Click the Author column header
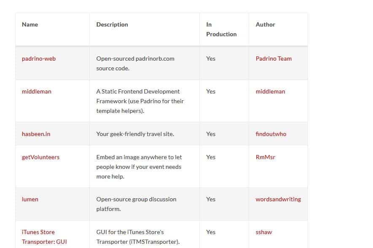The height and width of the screenshot is (248, 373). (x=265, y=24)
